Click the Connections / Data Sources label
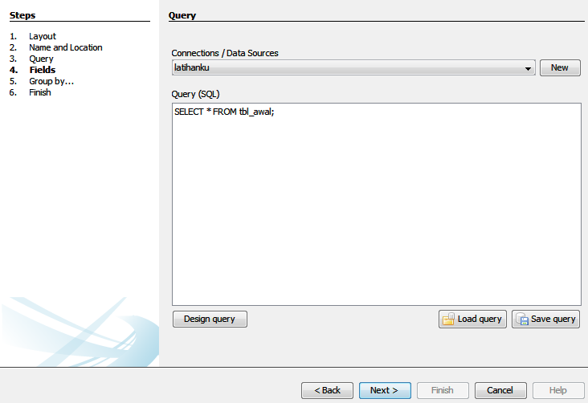Viewport: 588px width, 403px height. tap(225, 53)
